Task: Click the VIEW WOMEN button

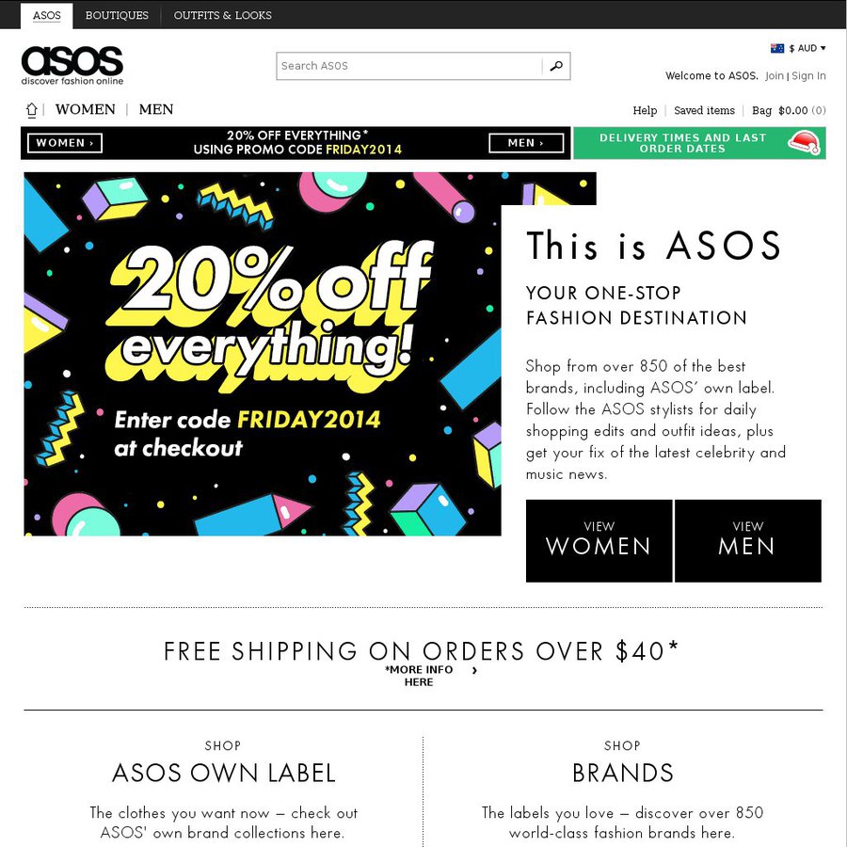Action: click(x=599, y=540)
